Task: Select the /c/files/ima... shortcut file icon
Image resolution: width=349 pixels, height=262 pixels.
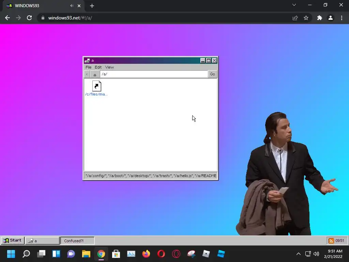Action: point(96,88)
